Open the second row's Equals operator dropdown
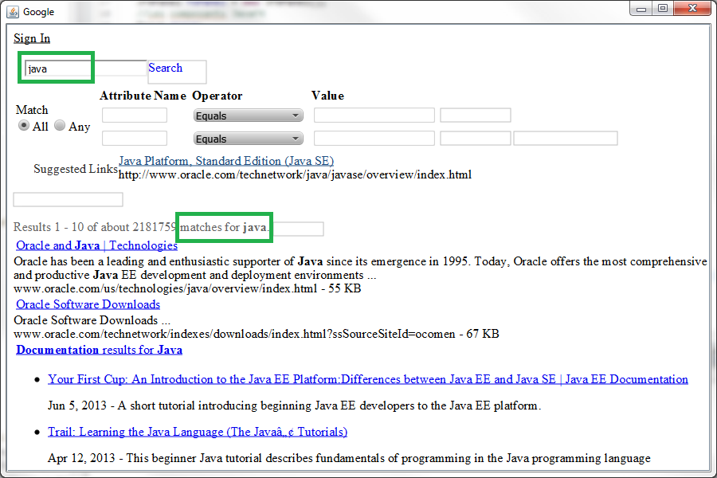Screen dimensions: 717x478 tap(249, 139)
